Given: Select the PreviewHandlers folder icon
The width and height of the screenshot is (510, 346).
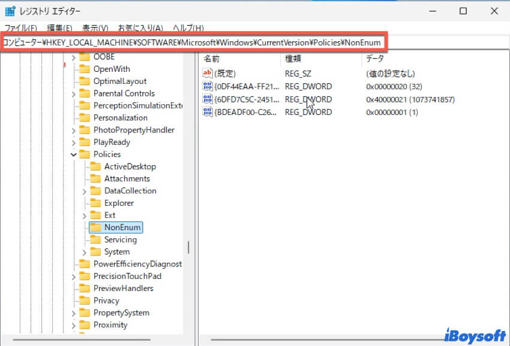Looking at the screenshot, I should (85, 288).
